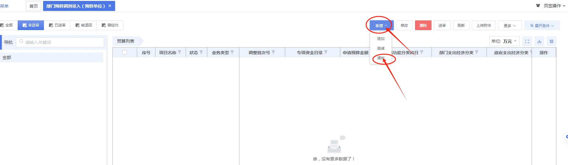Close the 部门预算调剂录入 tab
This screenshot has width=568, height=165.
(x=110, y=6)
